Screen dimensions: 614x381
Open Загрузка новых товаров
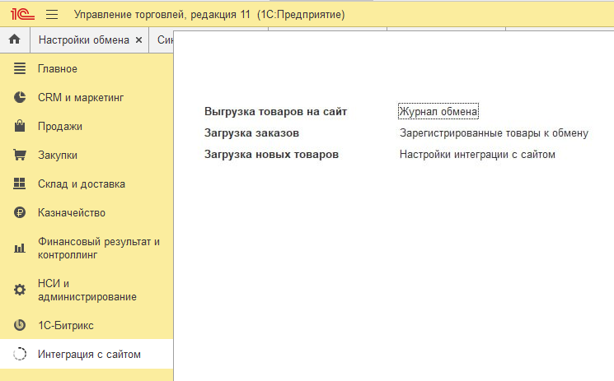point(271,155)
